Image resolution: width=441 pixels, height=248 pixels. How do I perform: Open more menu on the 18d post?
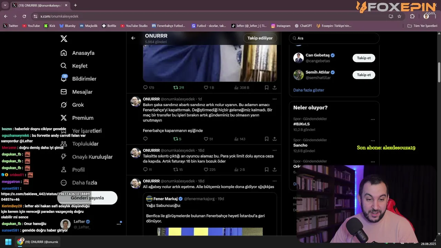tap(275, 181)
